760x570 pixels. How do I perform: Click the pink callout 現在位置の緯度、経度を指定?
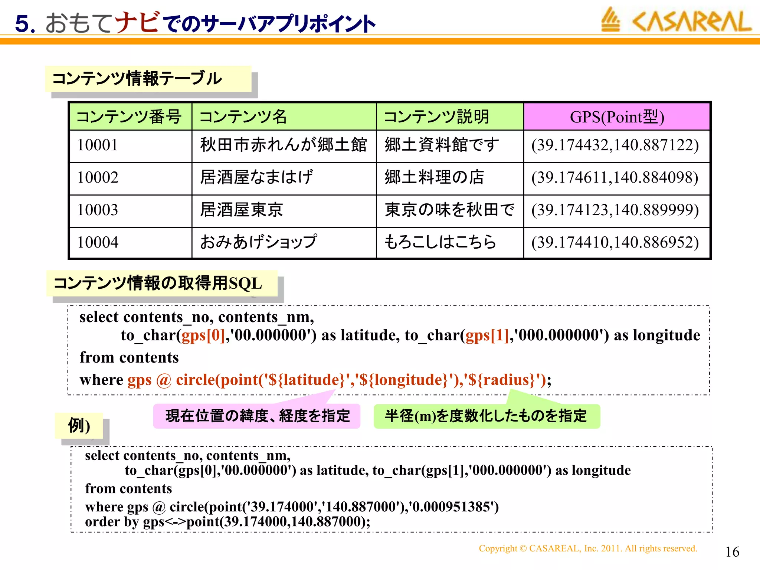pos(257,416)
